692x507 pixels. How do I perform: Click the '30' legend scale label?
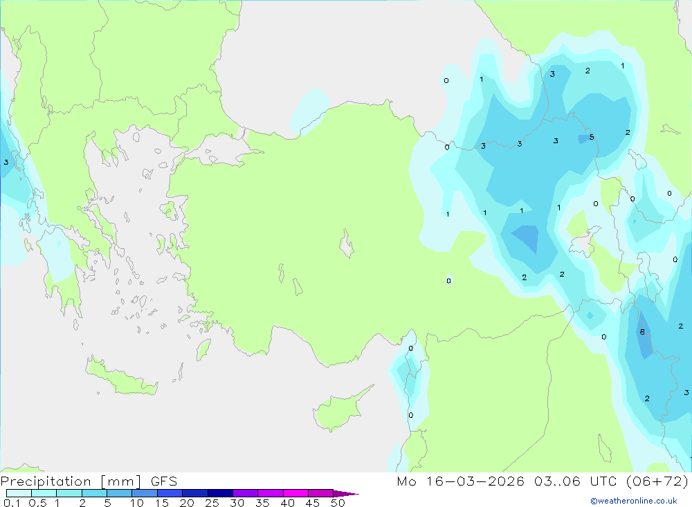click(x=237, y=503)
